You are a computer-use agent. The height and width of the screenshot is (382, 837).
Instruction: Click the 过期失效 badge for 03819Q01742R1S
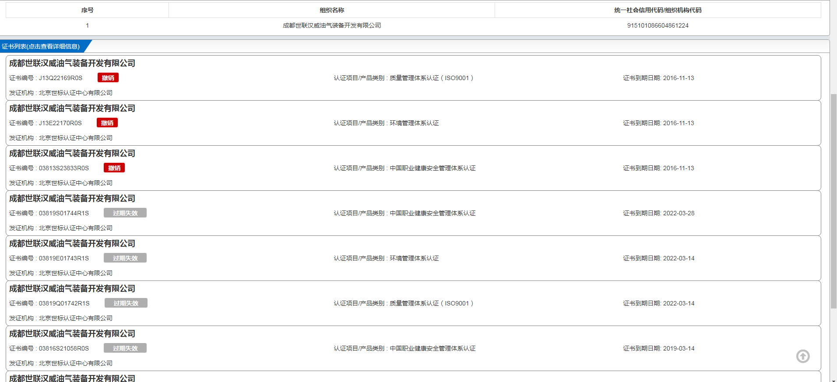click(x=126, y=303)
